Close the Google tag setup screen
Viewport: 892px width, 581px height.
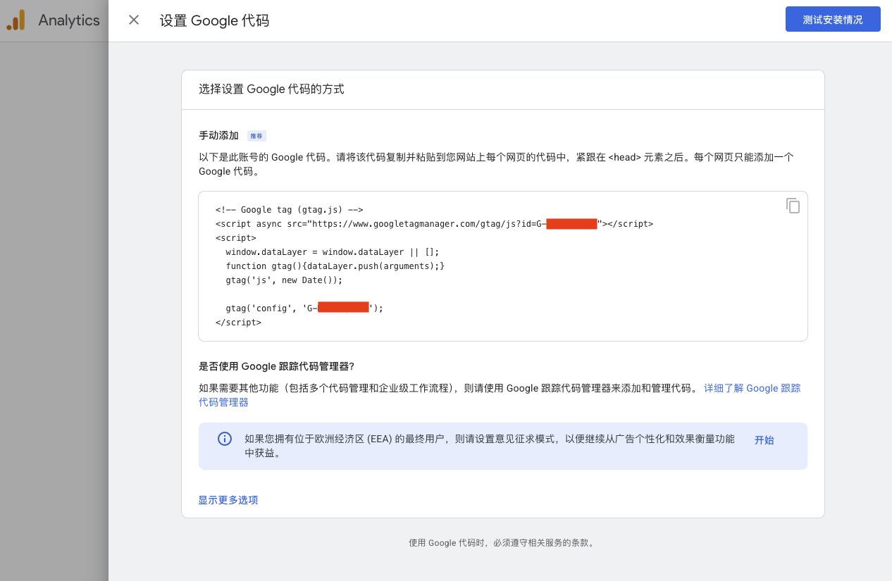(x=133, y=20)
